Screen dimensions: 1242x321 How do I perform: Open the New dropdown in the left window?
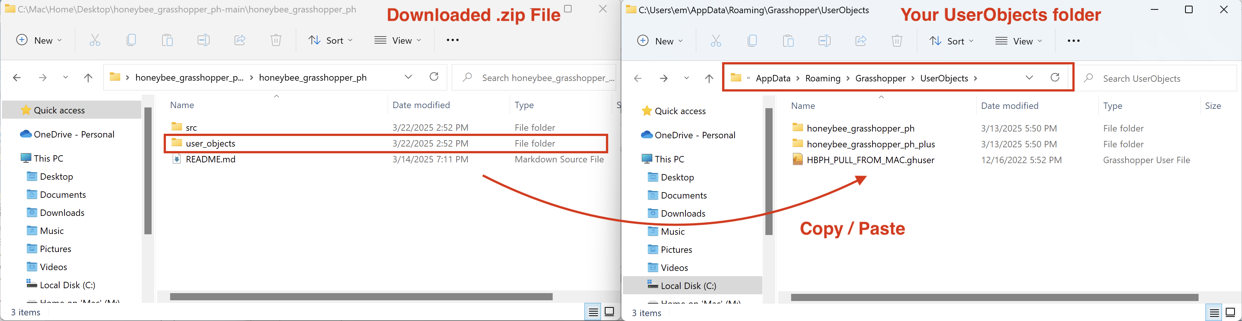[40, 40]
